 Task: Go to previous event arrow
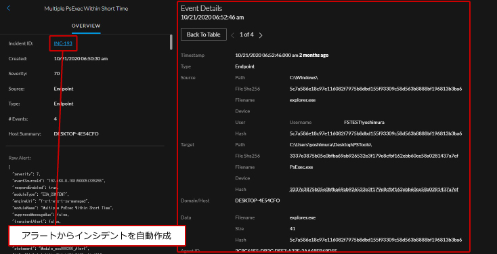(233, 35)
